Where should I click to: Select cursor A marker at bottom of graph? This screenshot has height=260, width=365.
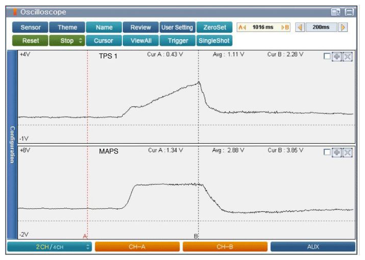pos(85,236)
